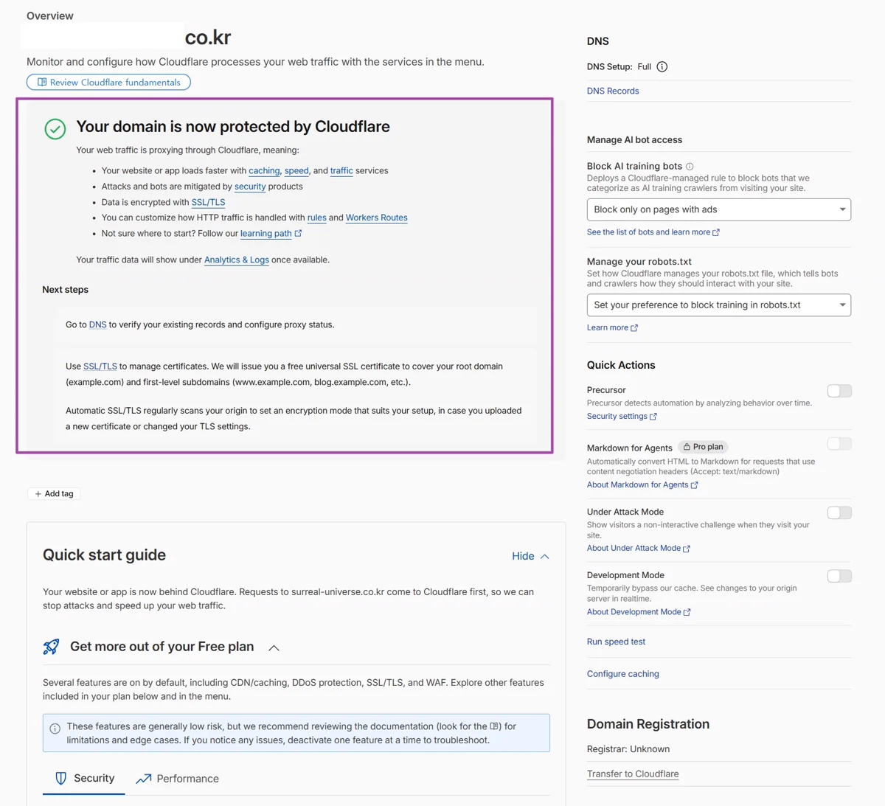Open the DNS link under Next steps
Screen dimensions: 885x806
pyautogui.click(x=97, y=324)
